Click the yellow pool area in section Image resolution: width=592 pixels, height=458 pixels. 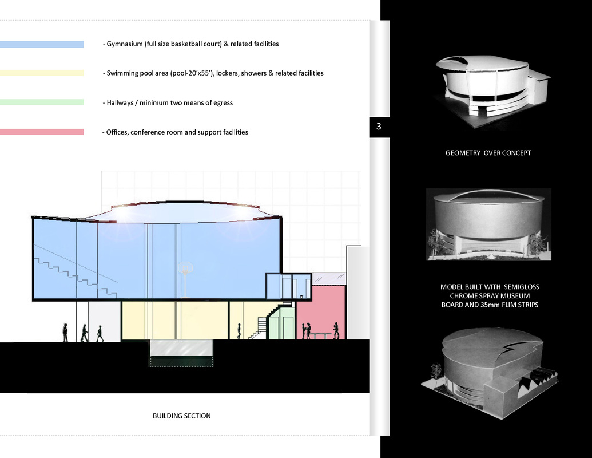(174, 320)
